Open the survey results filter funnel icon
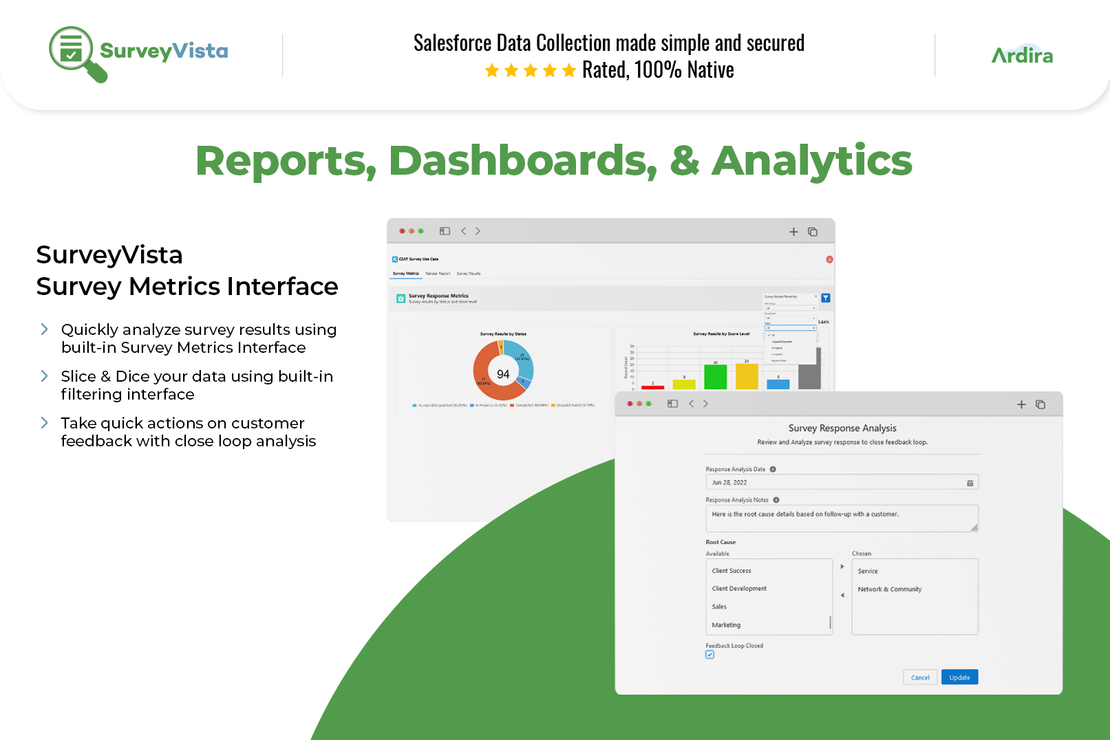Image resolution: width=1110 pixels, height=740 pixels. point(826,298)
